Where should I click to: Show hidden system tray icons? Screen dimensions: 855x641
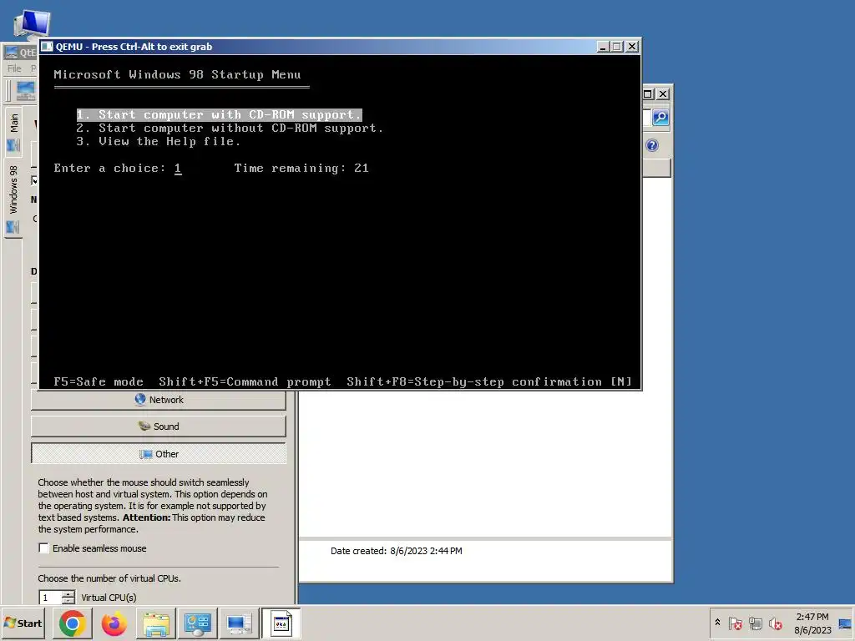point(717,623)
